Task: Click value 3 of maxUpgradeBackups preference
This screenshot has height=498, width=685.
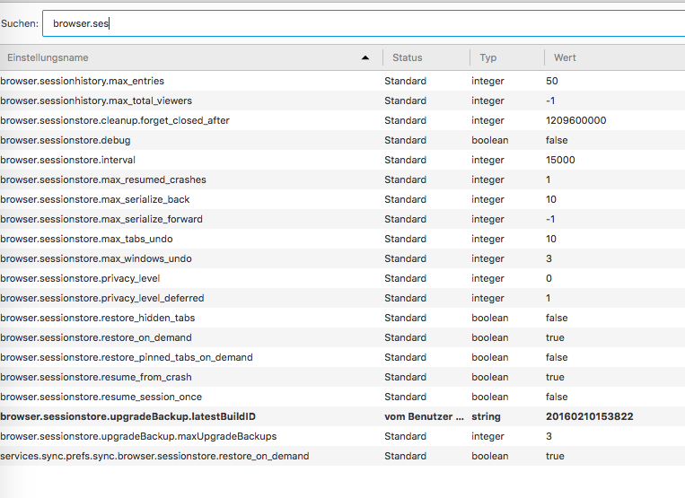Action: pos(551,436)
